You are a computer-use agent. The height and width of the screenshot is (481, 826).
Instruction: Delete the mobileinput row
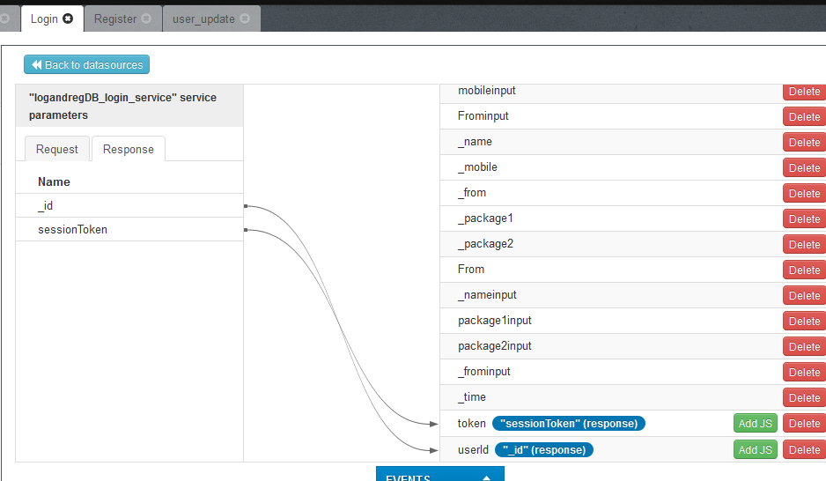coord(803,92)
